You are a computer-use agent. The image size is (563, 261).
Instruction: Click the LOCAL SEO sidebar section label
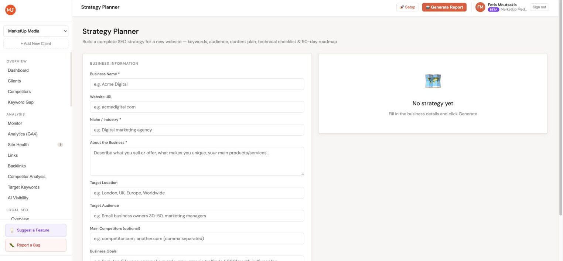click(x=17, y=210)
